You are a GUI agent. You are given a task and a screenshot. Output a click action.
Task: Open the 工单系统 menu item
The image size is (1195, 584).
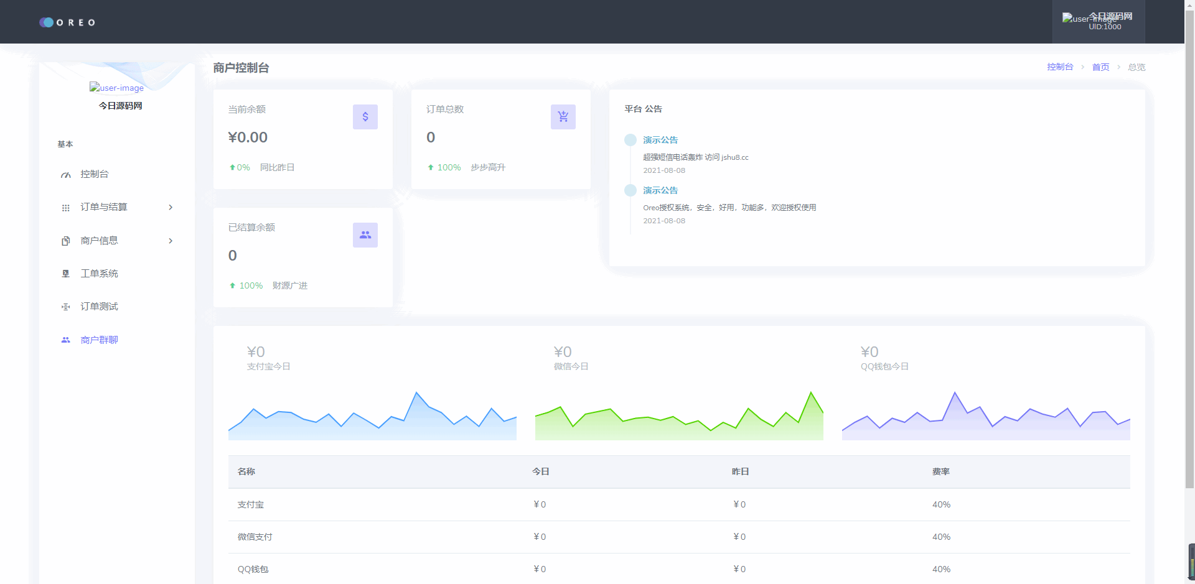[x=117, y=274]
